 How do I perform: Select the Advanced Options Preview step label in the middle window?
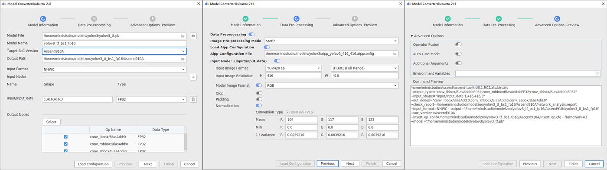point(355,25)
